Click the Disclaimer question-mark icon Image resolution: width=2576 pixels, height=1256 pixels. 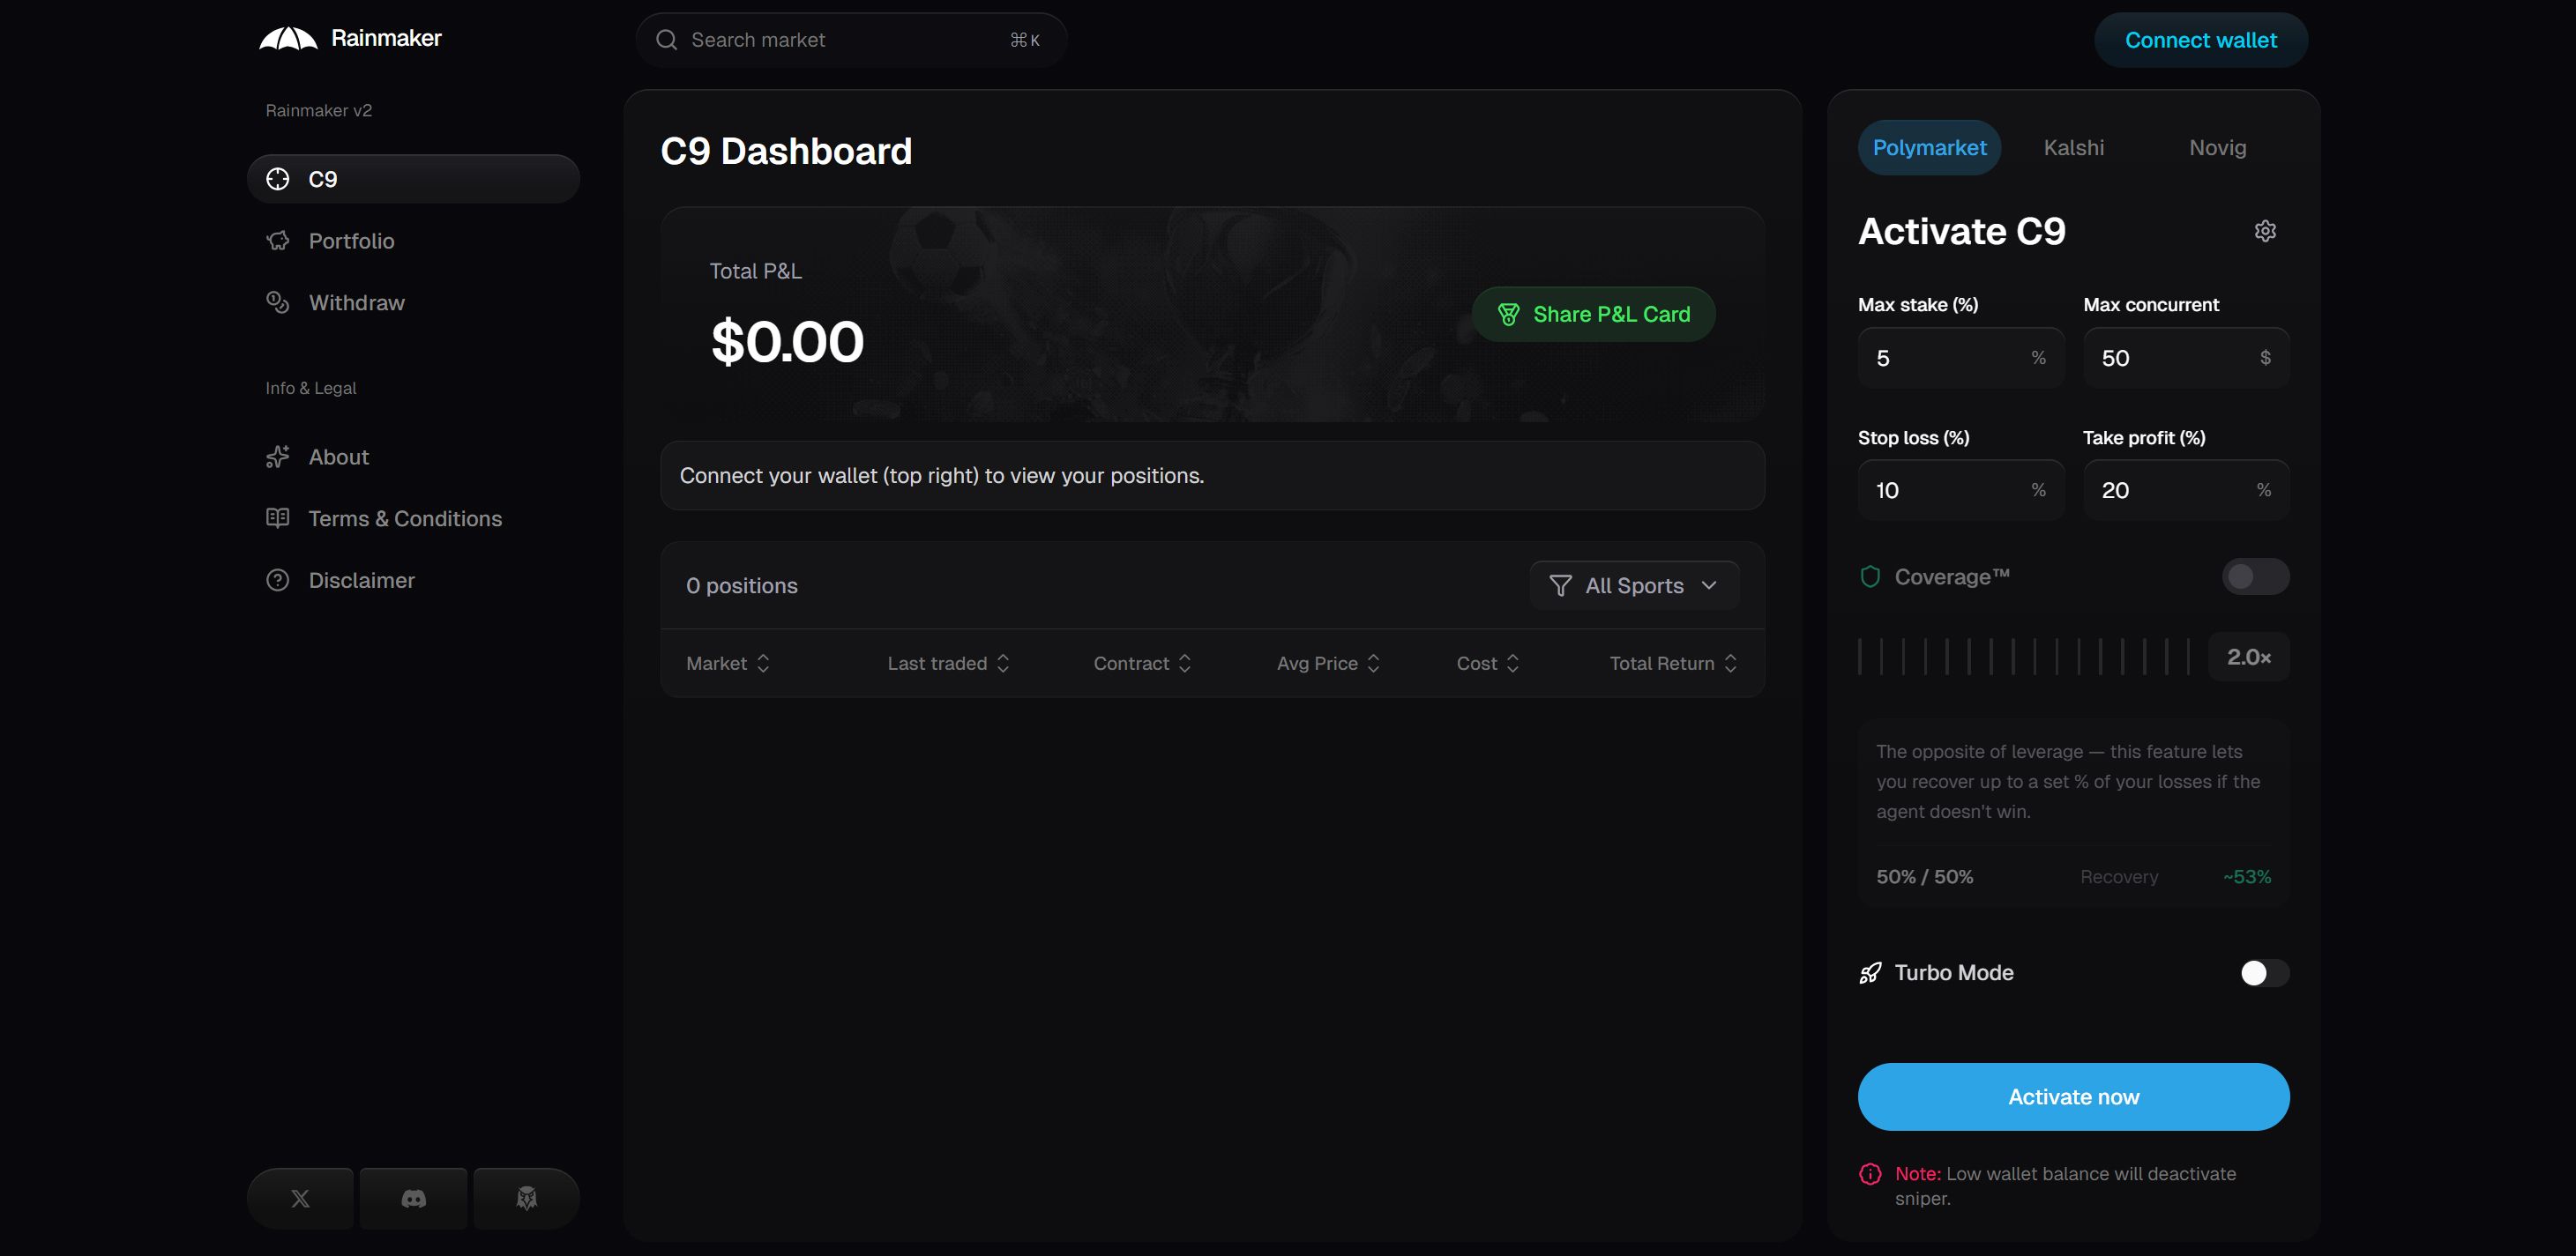tap(278, 581)
